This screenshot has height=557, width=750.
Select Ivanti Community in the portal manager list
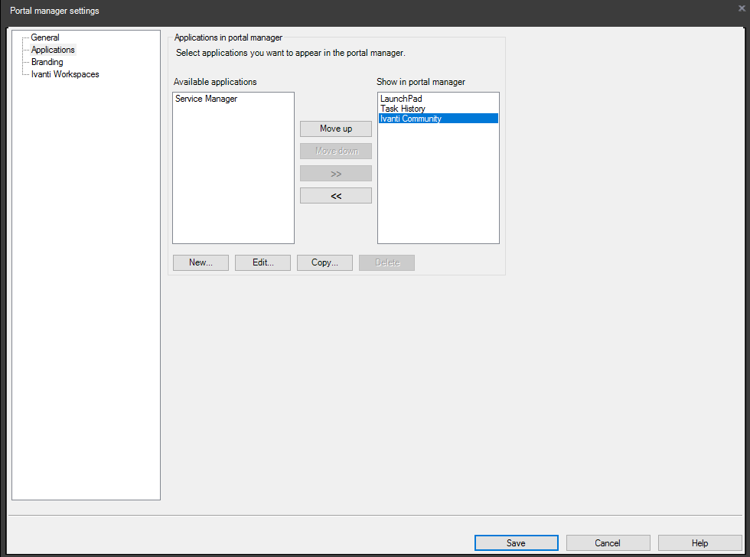[409, 118]
